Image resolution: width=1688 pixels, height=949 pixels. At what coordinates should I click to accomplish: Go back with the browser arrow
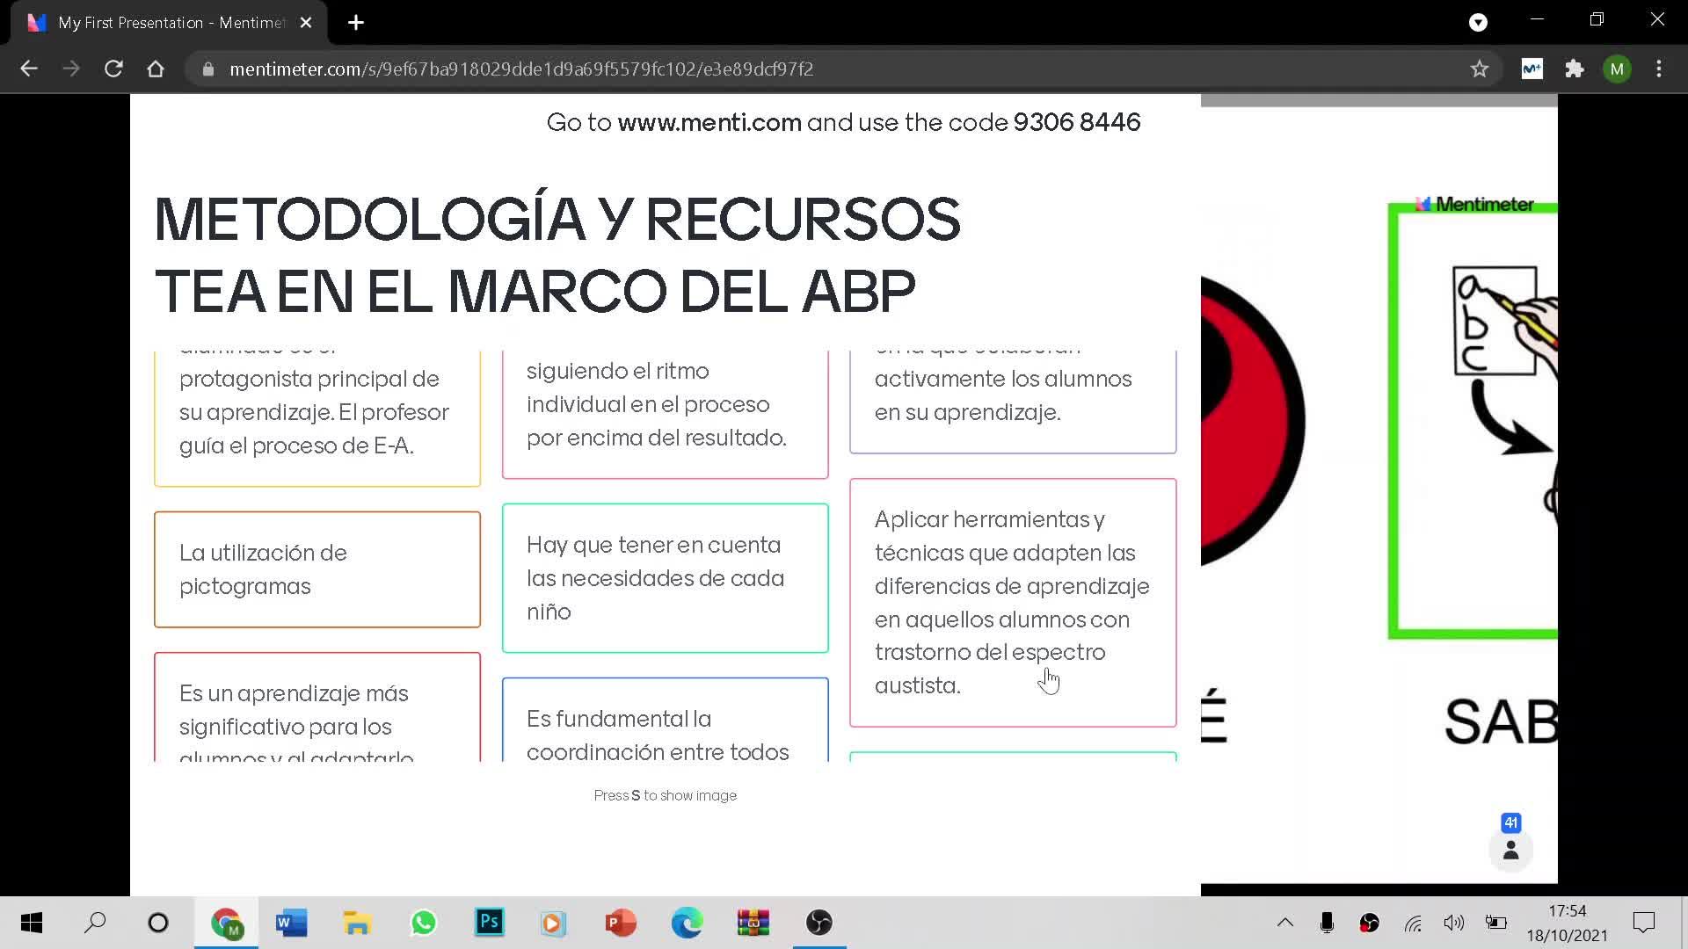[29, 69]
